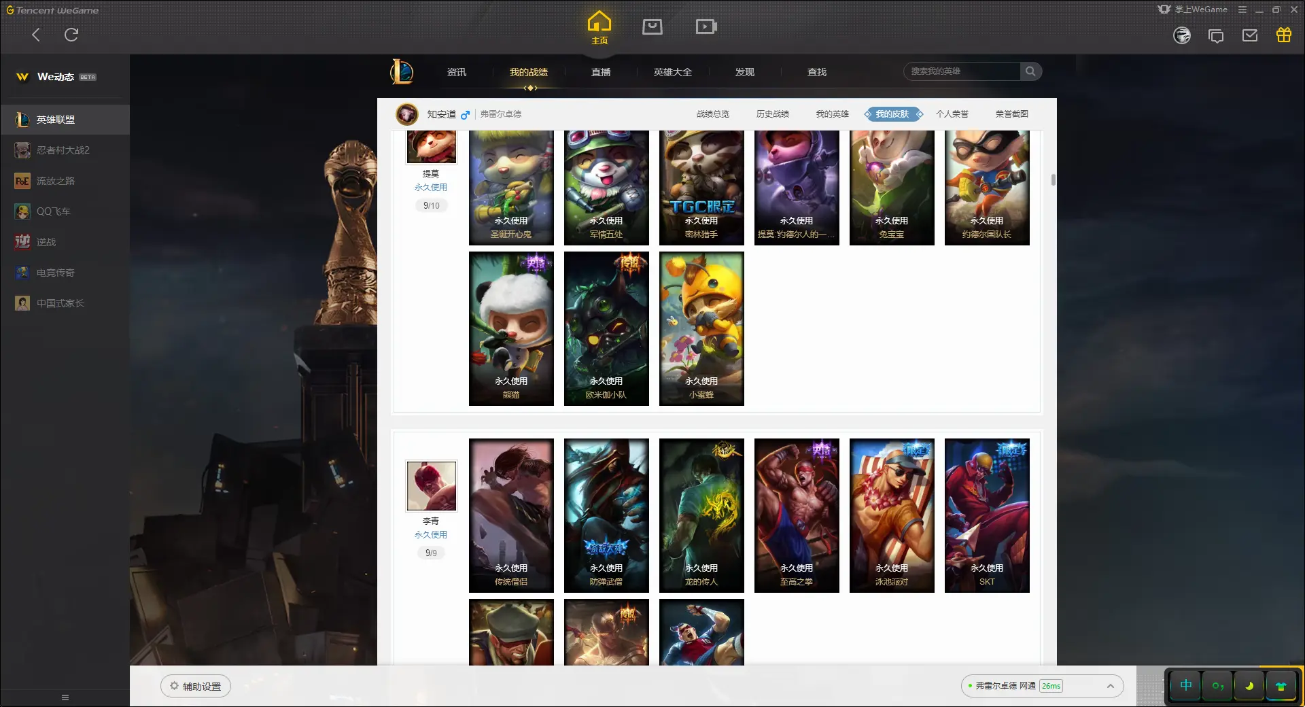
Task: Open the 英雄大全 tab
Action: 673,72
